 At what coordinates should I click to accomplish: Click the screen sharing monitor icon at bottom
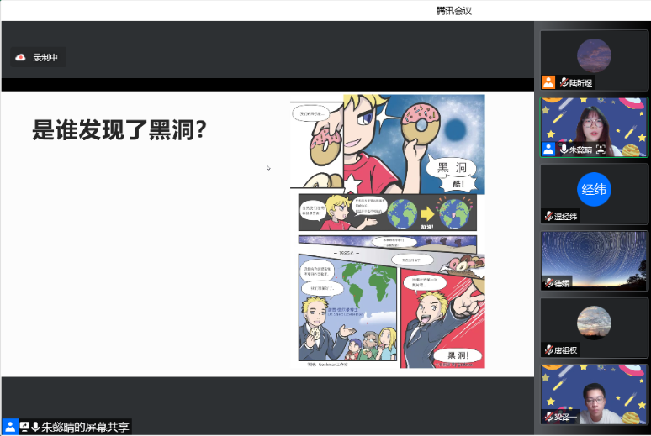pos(24,427)
